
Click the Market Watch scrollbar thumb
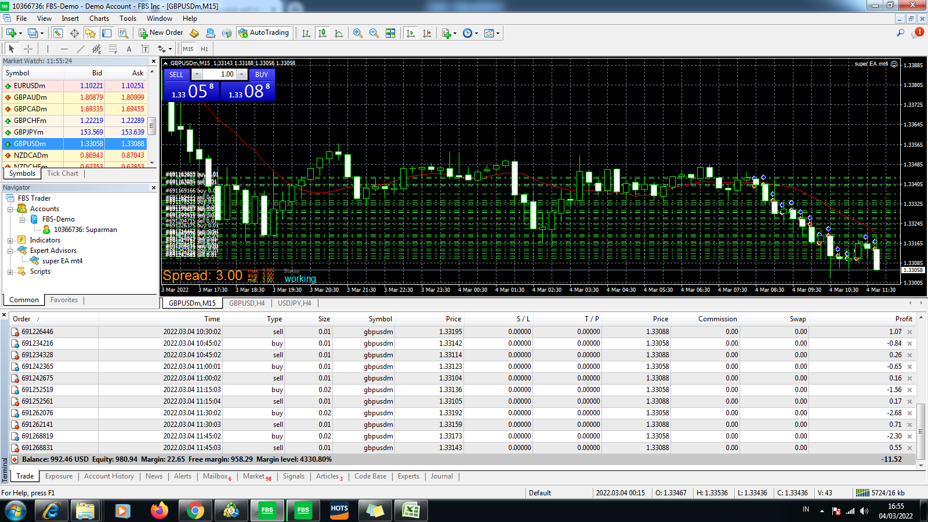click(x=152, y=125)
